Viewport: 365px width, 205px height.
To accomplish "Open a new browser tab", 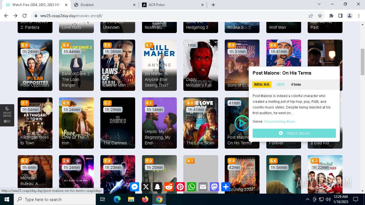I will coord(213,5).
